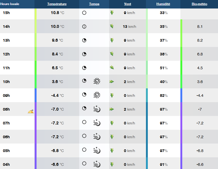Screen dimensions: 218x169
Task: Click the quarter-cloud icon at 12h
Action: click(x=84, y=54)
